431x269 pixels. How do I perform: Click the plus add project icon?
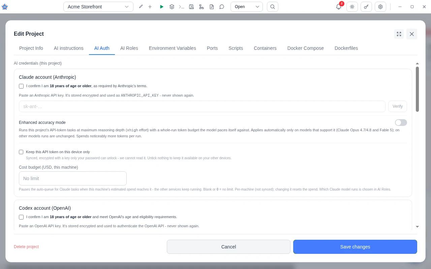150,7
